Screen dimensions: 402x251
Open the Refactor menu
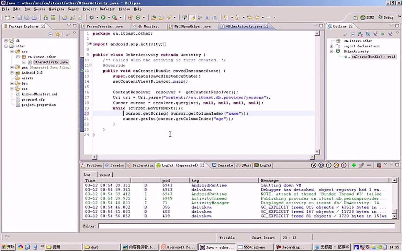(x=107, y=9)
